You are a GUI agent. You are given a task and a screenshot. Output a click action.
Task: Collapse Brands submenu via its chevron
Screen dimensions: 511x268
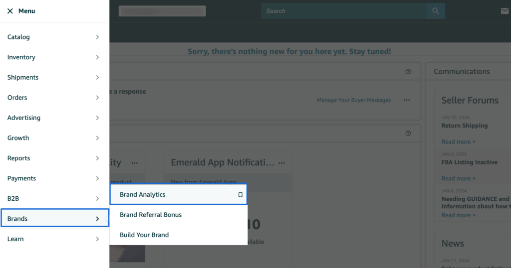click(97, 219)
